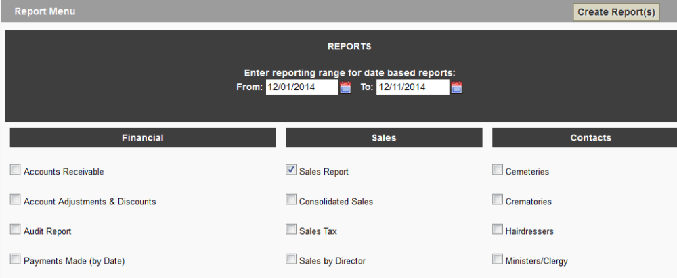Select the Payments Made (by Date) checkbox

(x=15, y=259)
